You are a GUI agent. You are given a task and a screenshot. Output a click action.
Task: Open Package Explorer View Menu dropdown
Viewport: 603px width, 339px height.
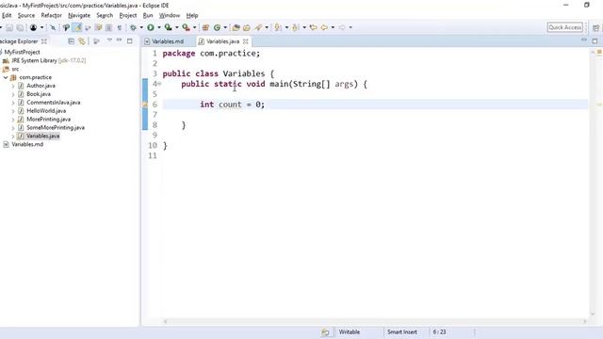click(109, 40)
